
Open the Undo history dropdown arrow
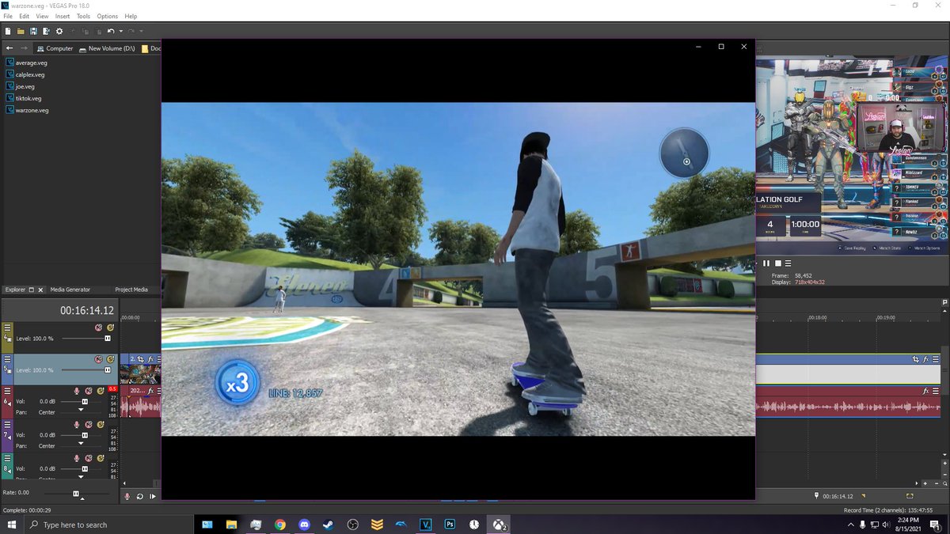(120, 32)
